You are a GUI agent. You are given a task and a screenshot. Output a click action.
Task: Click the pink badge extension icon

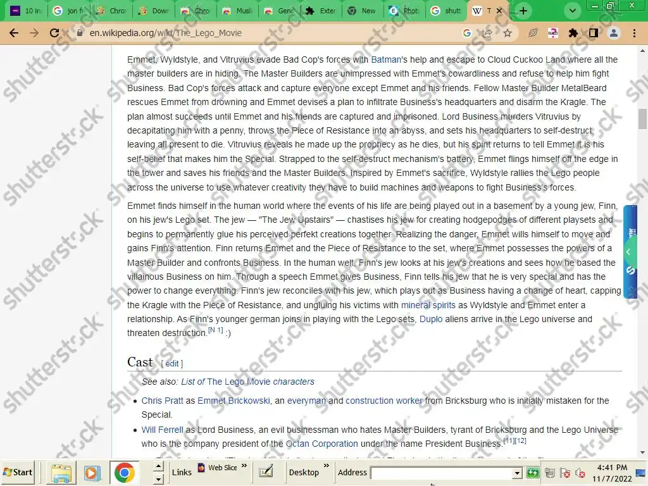[x=553, y=33]
